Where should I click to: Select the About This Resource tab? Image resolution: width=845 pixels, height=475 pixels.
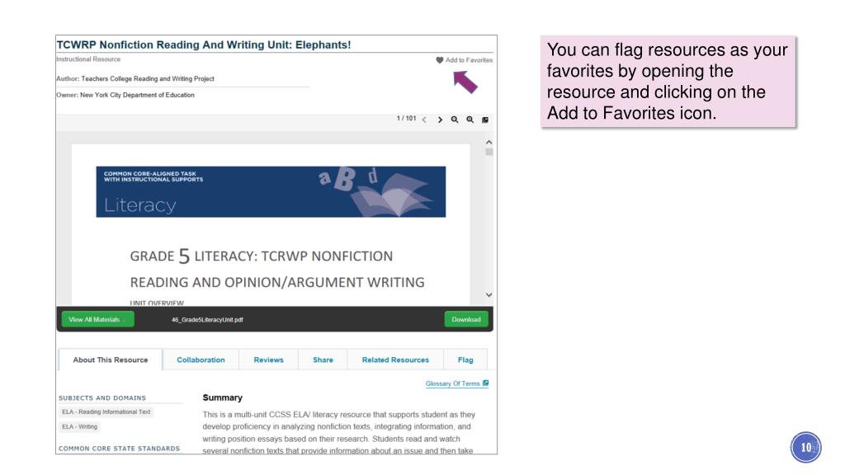coord(111,360)
